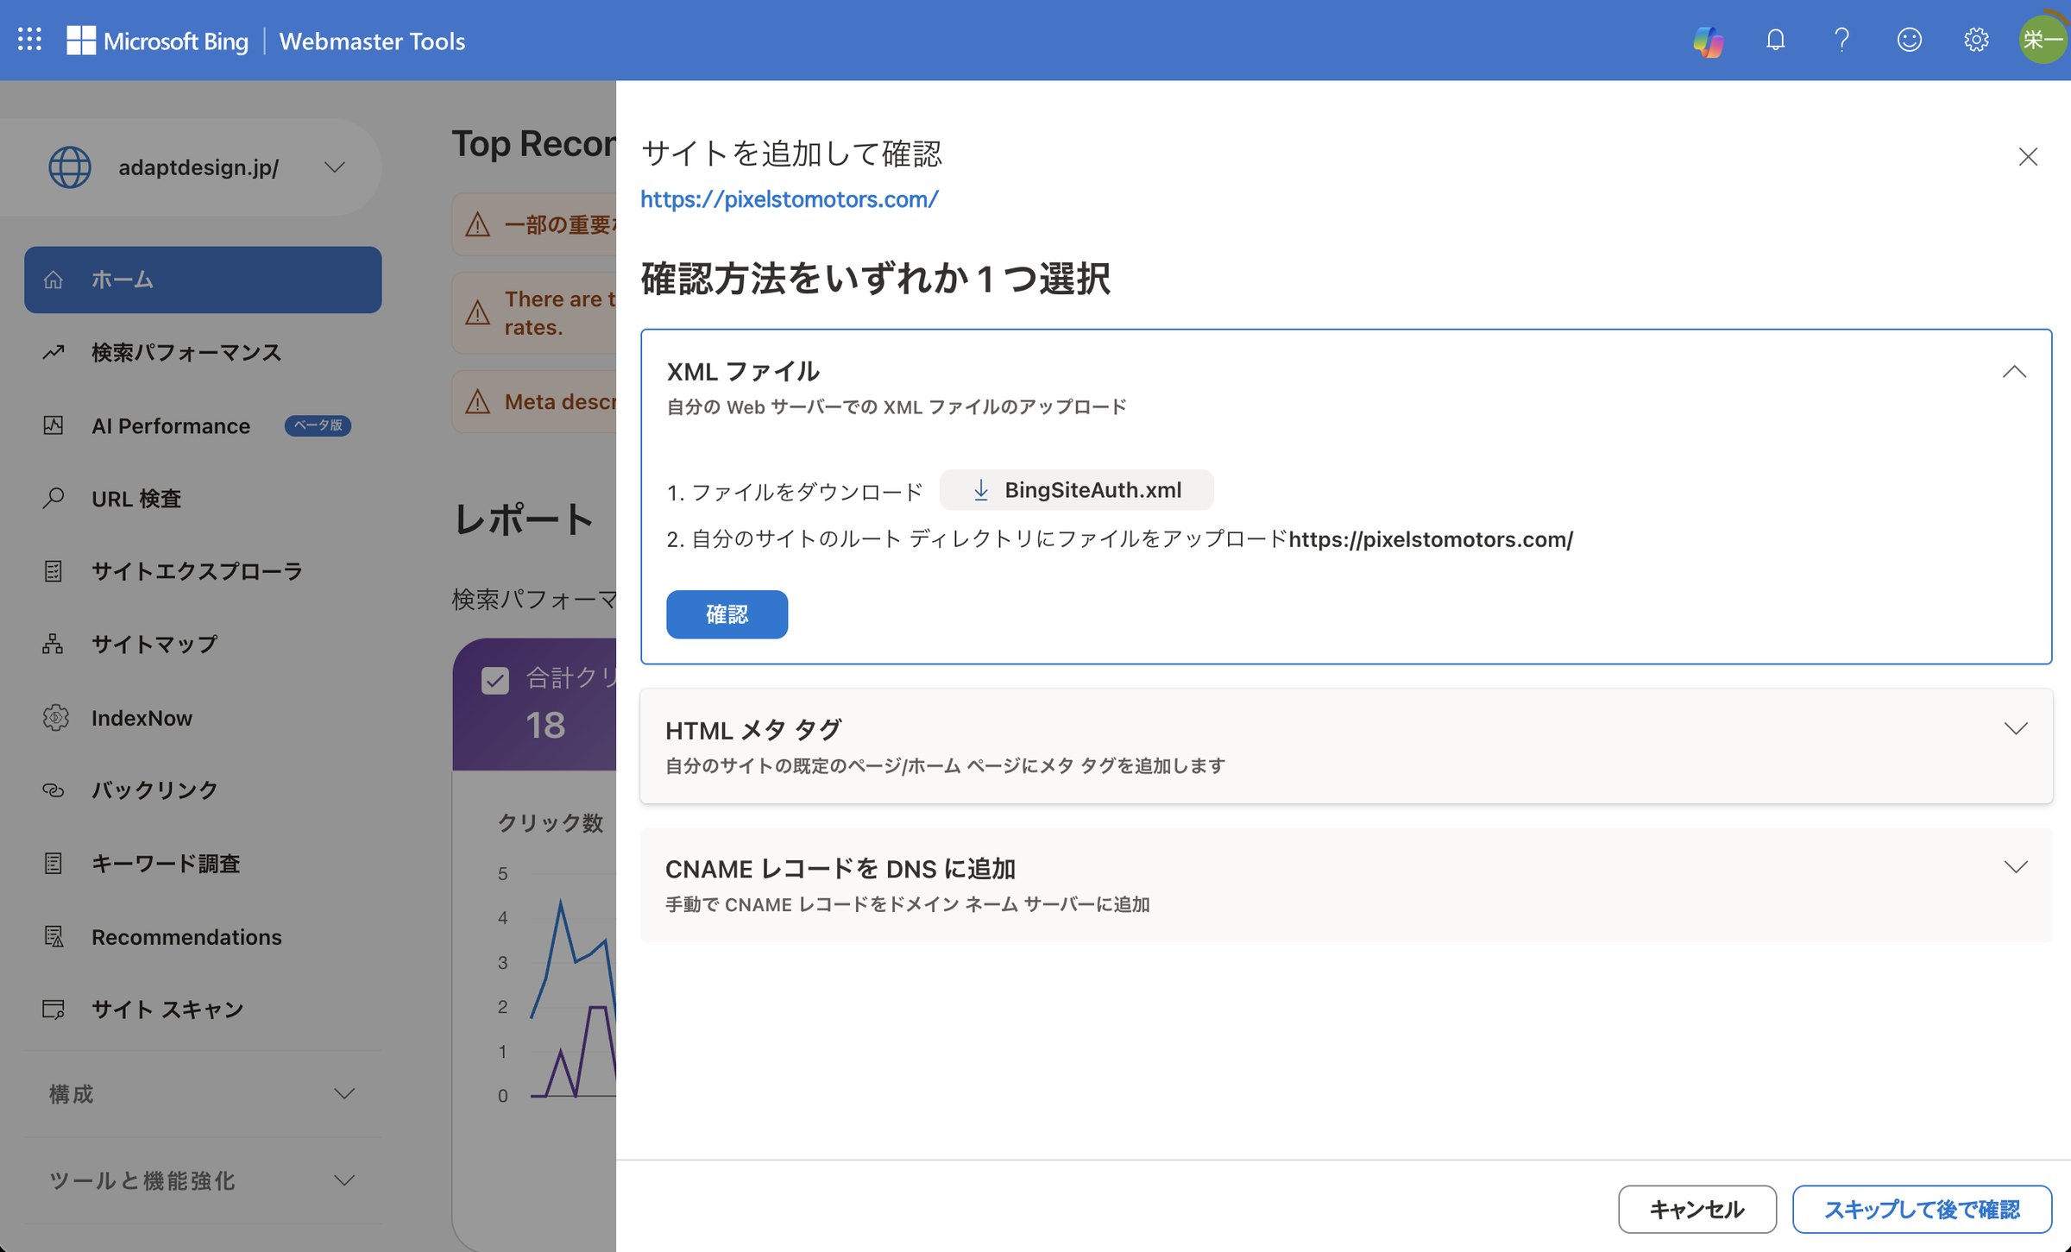The image size is (2071, 1252).
Task: Select ホーム in the sidebar
Action: 203,280
